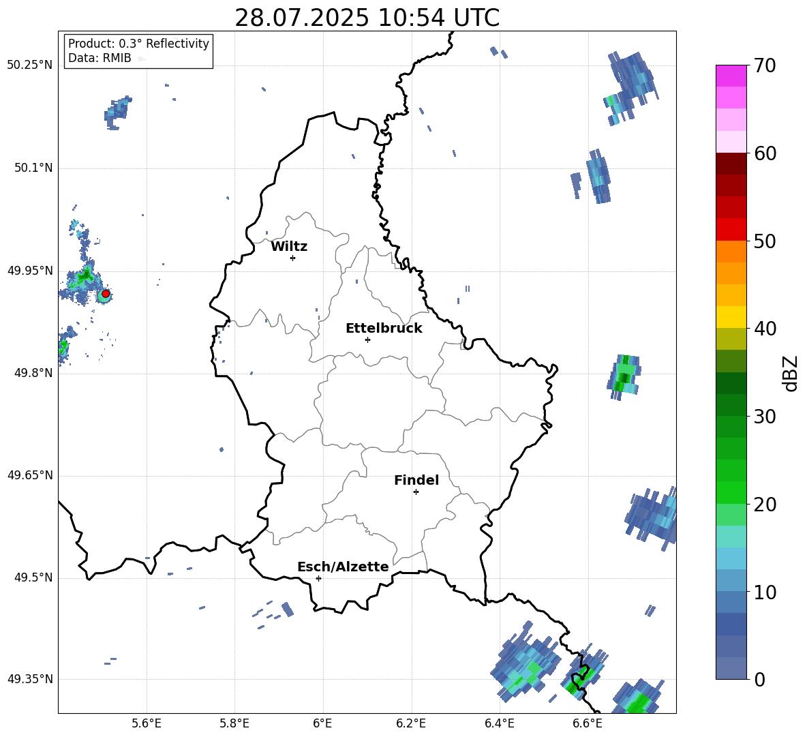The image size is (807, 737).
Task: Click the 6°E longitude label
Action: click(x=322, y=723)
